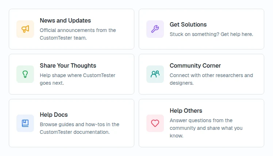Open the Get Solutions heading

(x=188, y=24)
